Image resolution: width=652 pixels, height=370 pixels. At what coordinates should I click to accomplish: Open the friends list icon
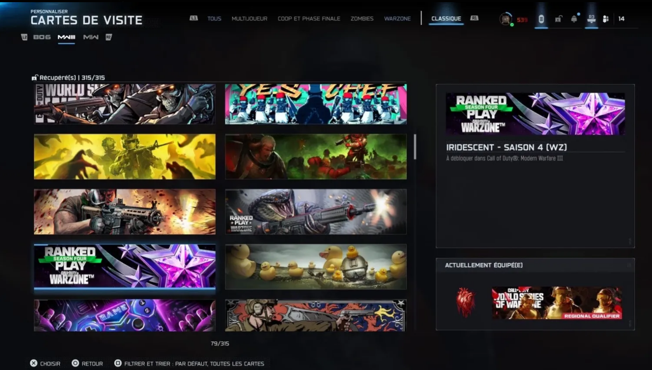(606, 19)
